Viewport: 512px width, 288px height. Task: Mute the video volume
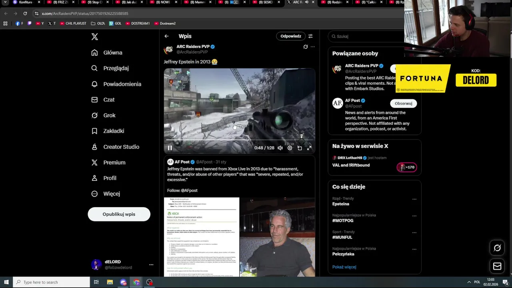[280, 148]
